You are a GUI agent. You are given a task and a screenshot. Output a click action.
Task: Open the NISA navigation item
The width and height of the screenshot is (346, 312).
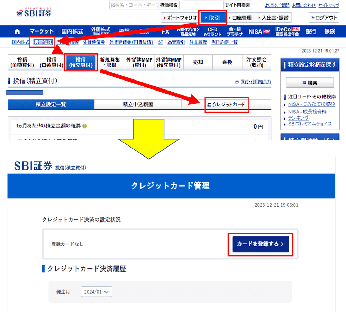[x=259, y=31]
